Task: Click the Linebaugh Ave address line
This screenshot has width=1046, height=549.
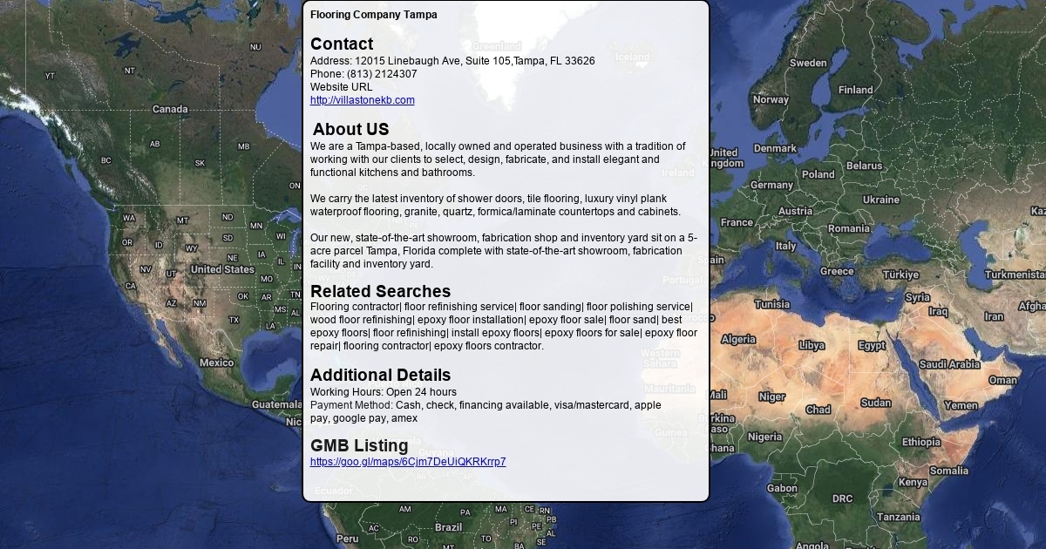Action: coord(452,61)
